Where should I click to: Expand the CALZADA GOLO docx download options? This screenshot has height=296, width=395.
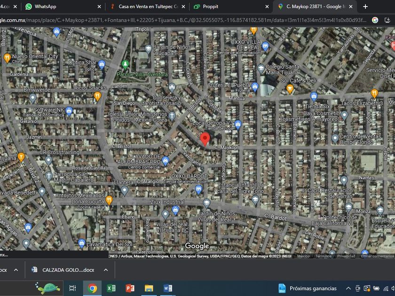click(106, 270)
